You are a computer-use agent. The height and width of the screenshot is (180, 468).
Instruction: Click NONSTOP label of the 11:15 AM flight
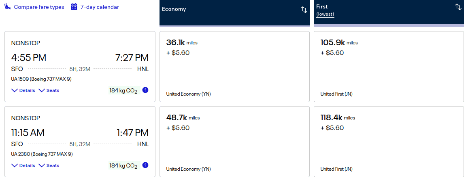click(x=26, y=118)
